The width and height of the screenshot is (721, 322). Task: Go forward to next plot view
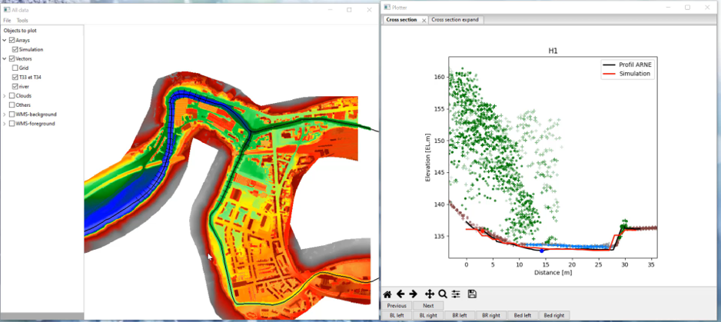(413, 294)
